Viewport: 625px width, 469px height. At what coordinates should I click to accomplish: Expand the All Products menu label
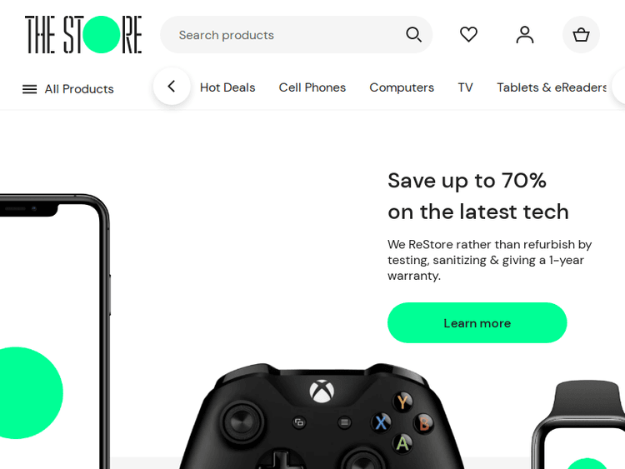click(x=79, y=89)
